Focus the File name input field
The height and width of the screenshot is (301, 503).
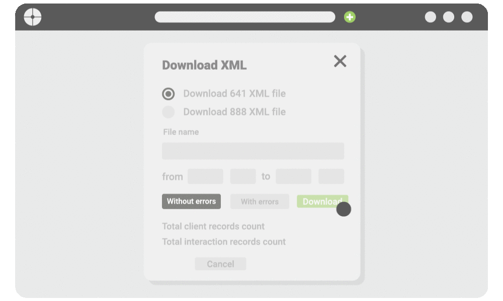[x=253, y=151]
